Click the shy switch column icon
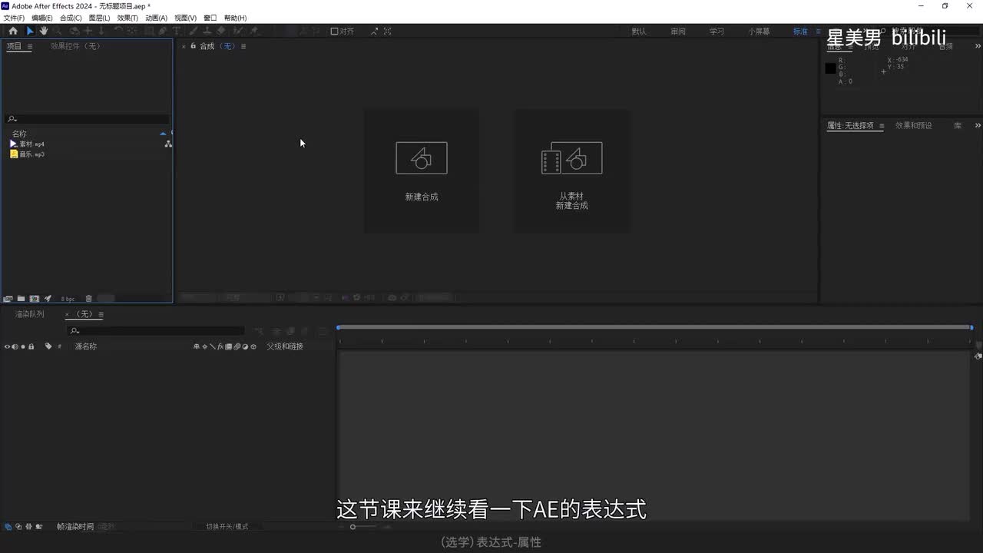 click(196, 346)
